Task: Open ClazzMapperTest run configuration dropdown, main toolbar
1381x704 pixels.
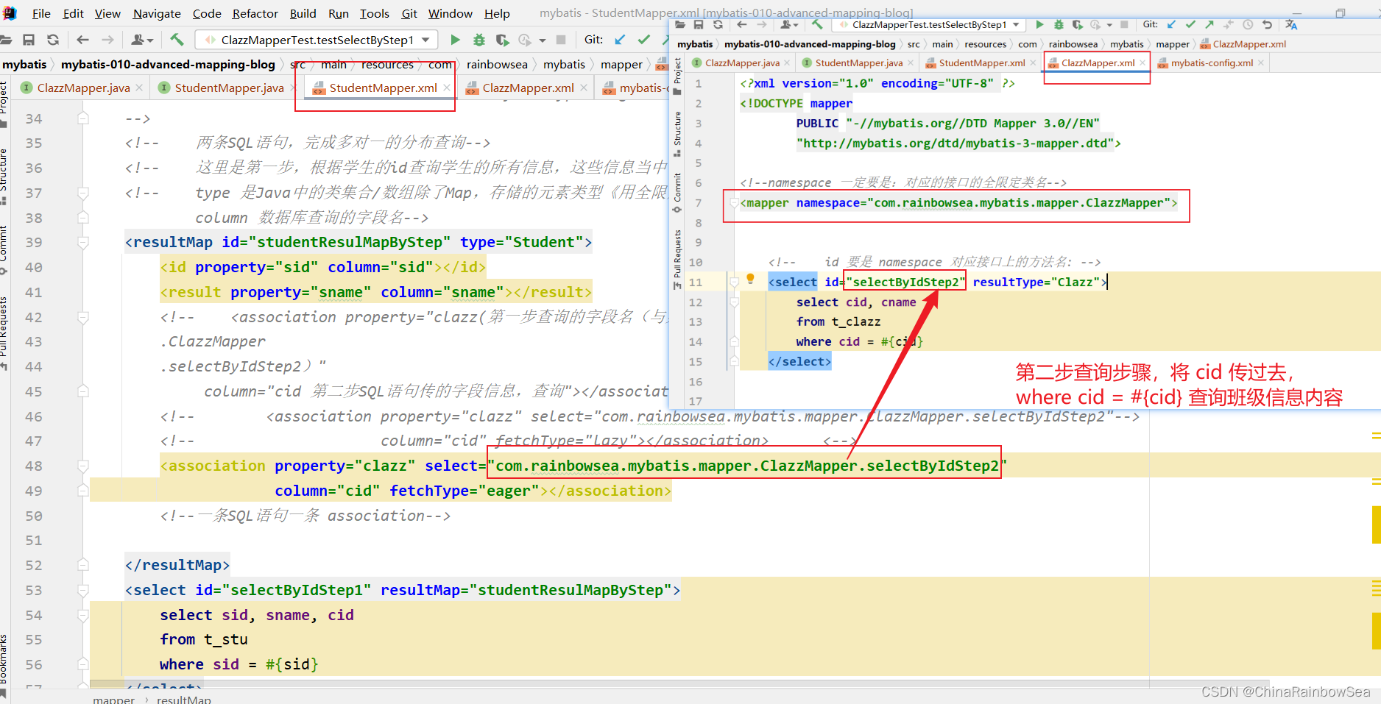Action: [425, 40]
